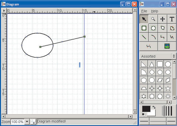The height and width of the screenshot is (126, 177).
Task: Select the Ellipse drawing tool
Action: (x=153, y=28)
